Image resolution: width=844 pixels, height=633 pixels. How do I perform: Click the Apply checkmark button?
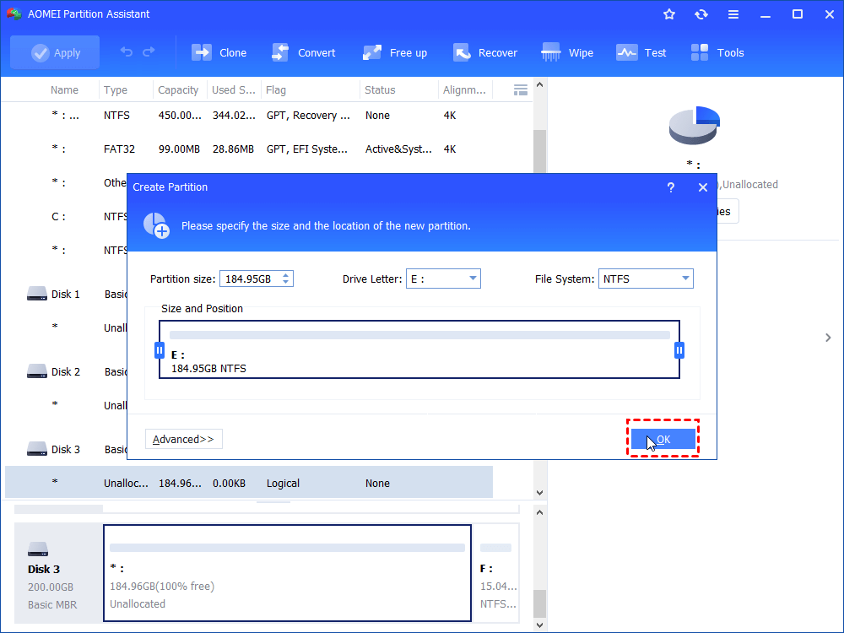pos(55,52)
